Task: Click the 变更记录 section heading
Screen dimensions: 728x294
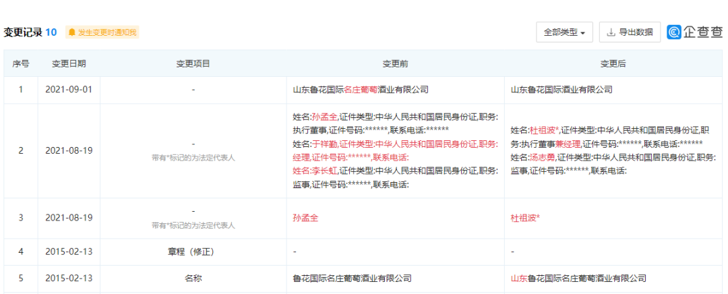Action: point(23,32)
